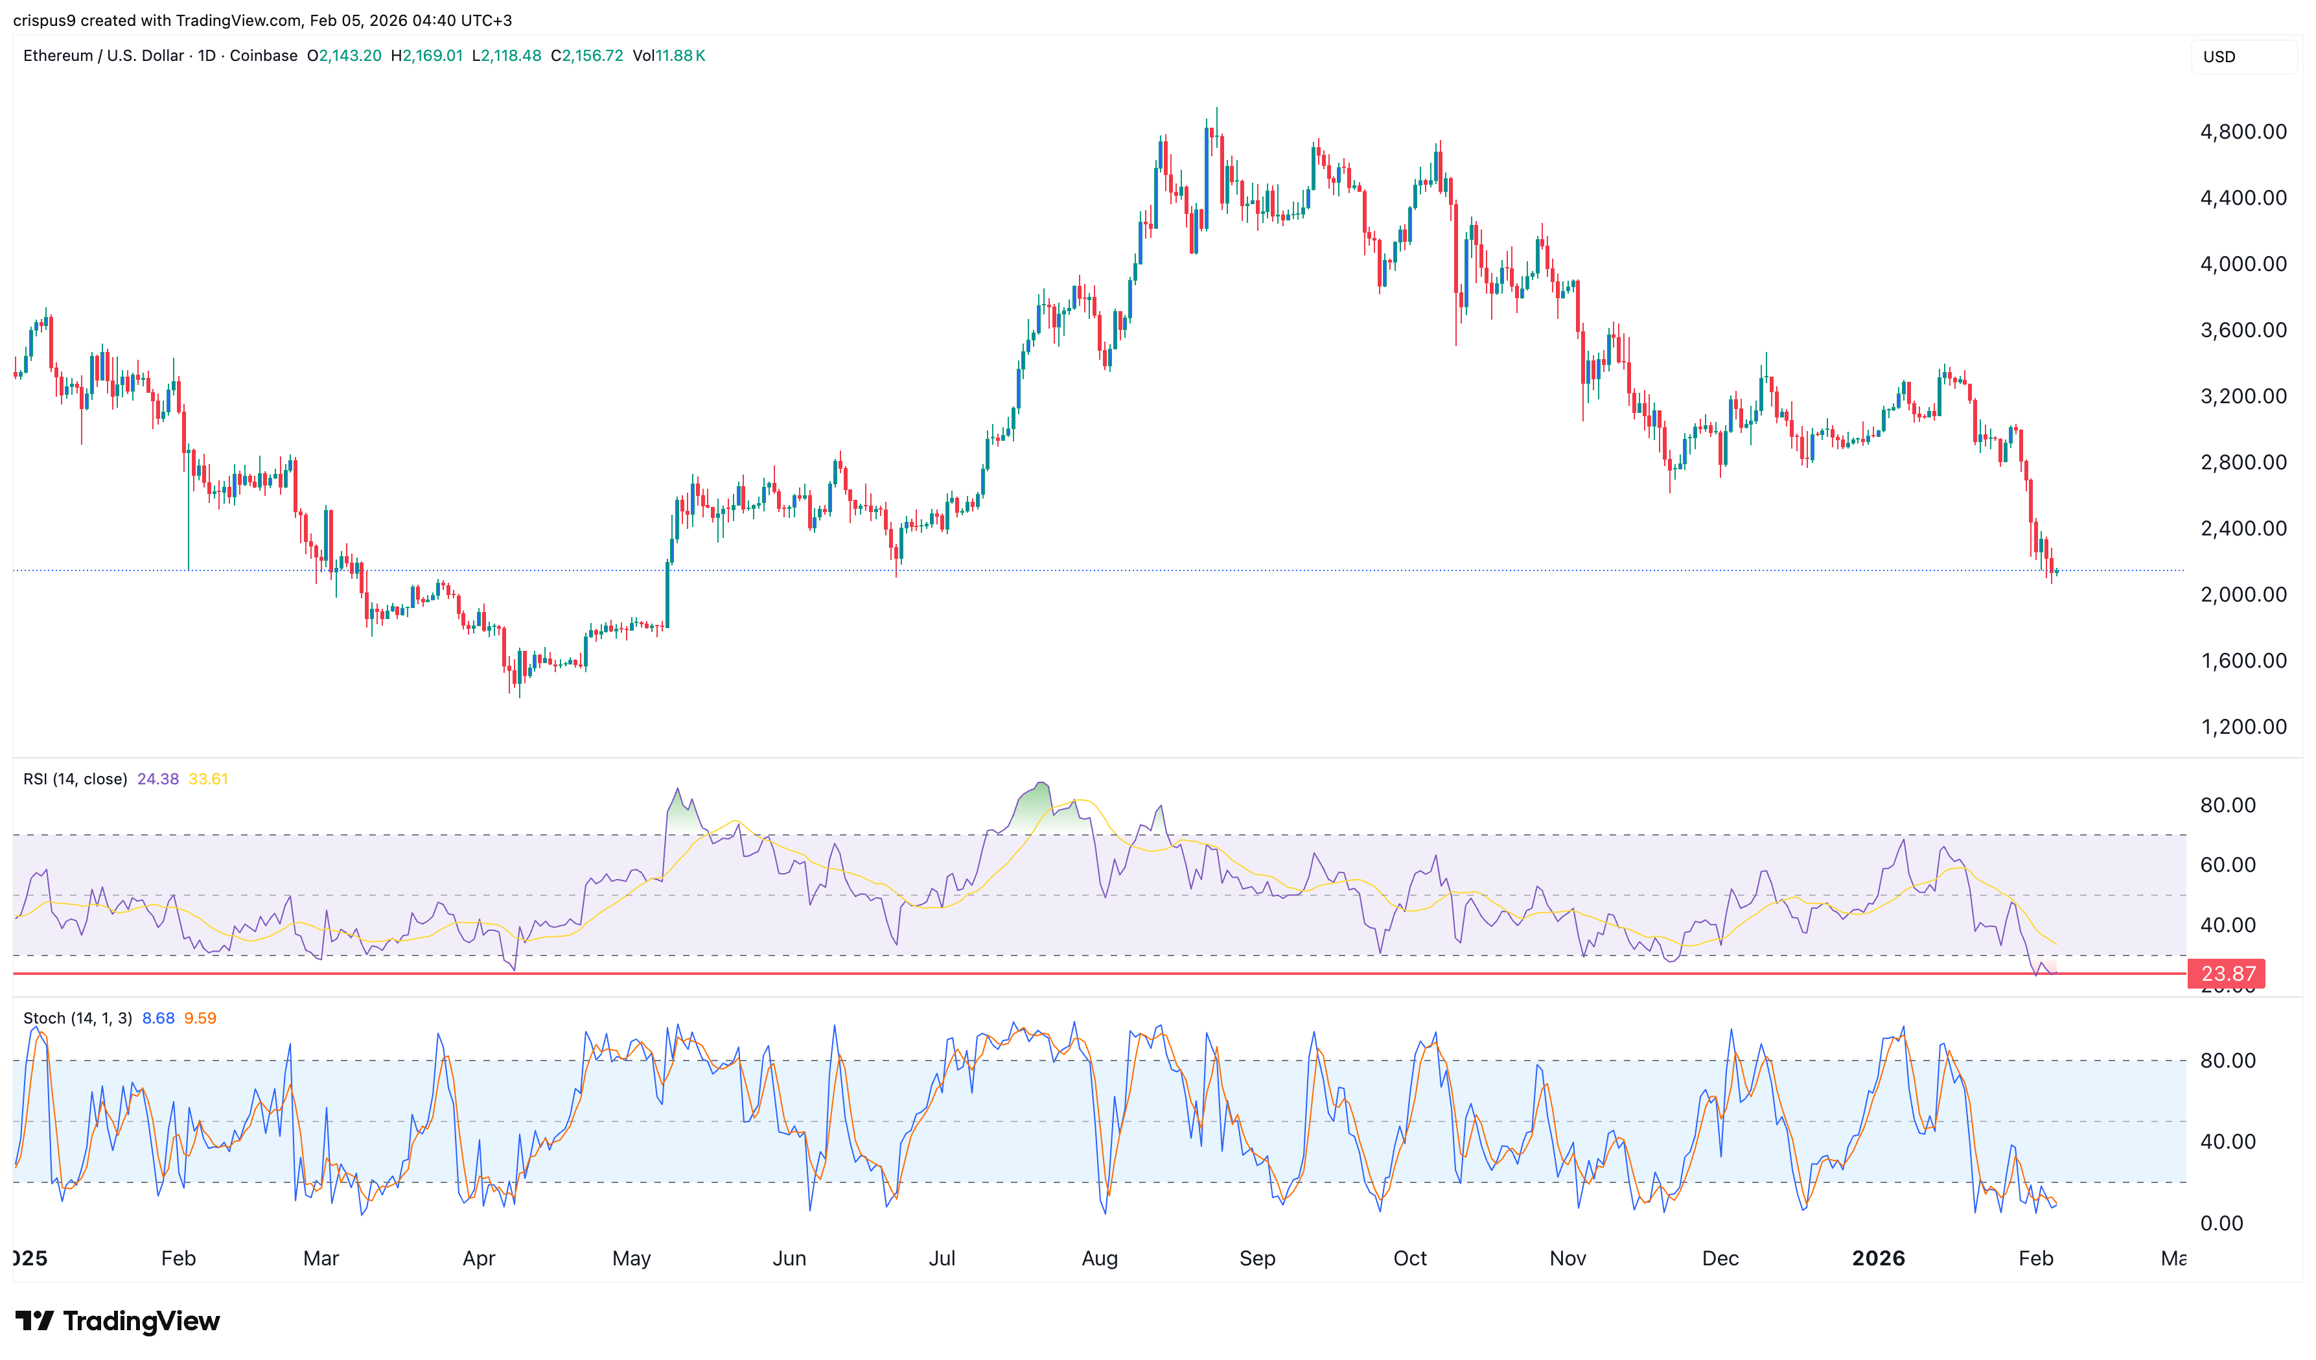Select the 2026 label on the time axis
The width and height of the screenshot is (2316, 1360).
(x=1881, y=1259)
